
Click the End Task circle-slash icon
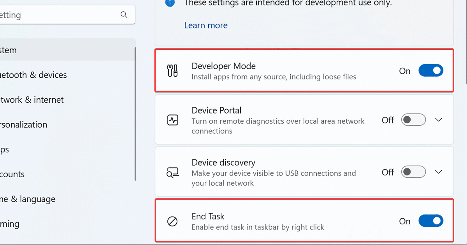point(172,222)
